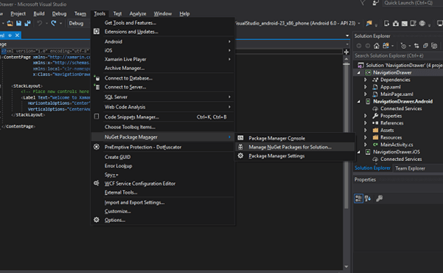Expand the Resources folder node
This screenshot has width=443, height=273.
[366, 137]
